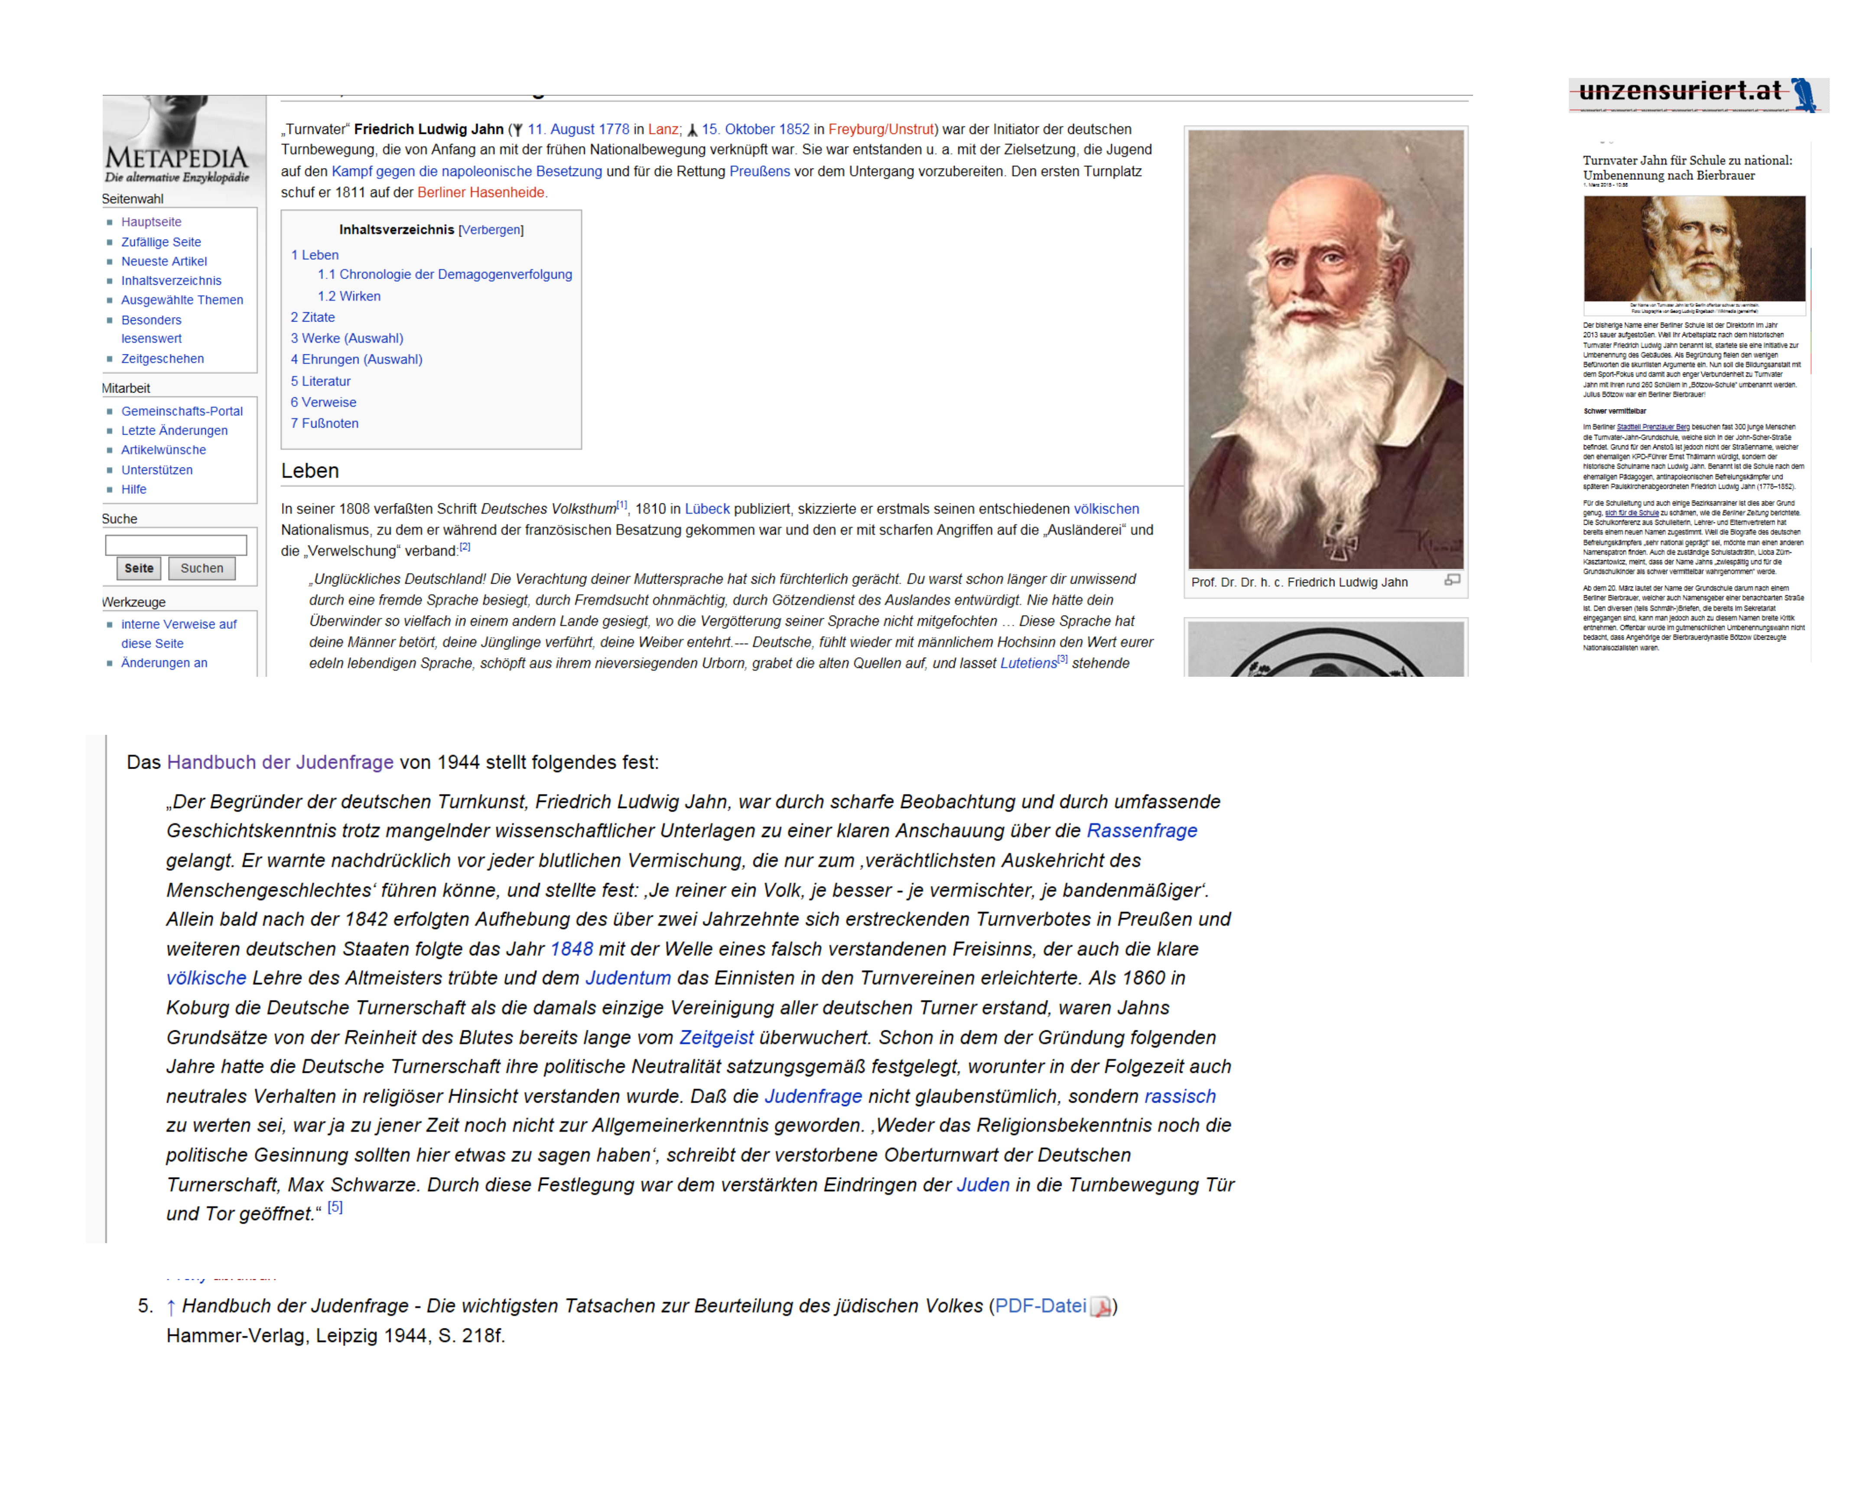This screenshot has height=1500, width=1873.
Task: Follow the Zeitgeist link in the quote
Action: pos(716,1038)
